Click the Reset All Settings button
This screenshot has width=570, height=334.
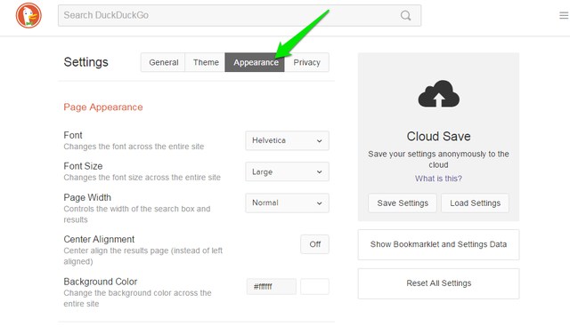(438, 283)
